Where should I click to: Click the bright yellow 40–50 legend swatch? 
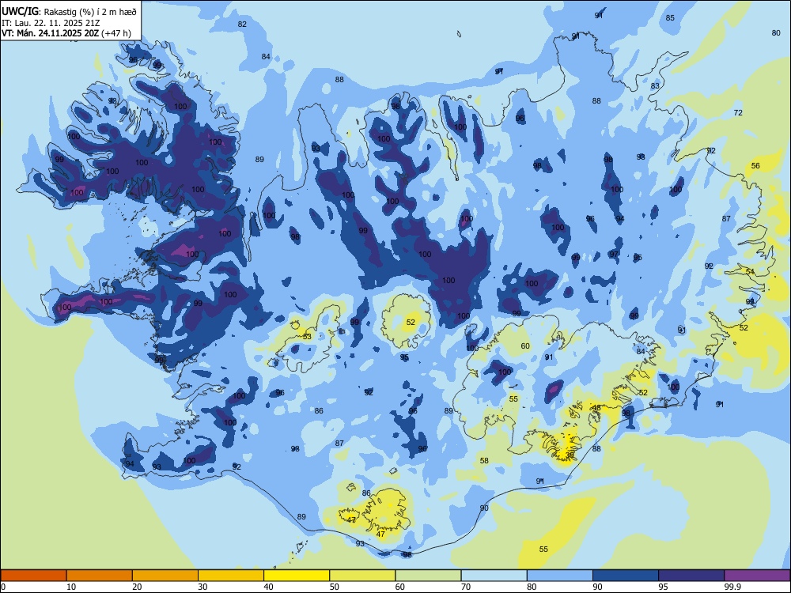[297, 576]
